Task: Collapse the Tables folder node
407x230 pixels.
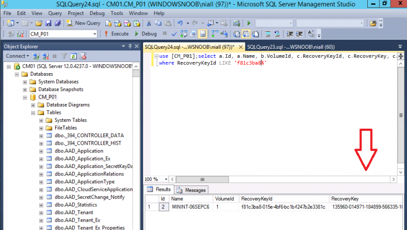Action: click(x=33, y=112)
